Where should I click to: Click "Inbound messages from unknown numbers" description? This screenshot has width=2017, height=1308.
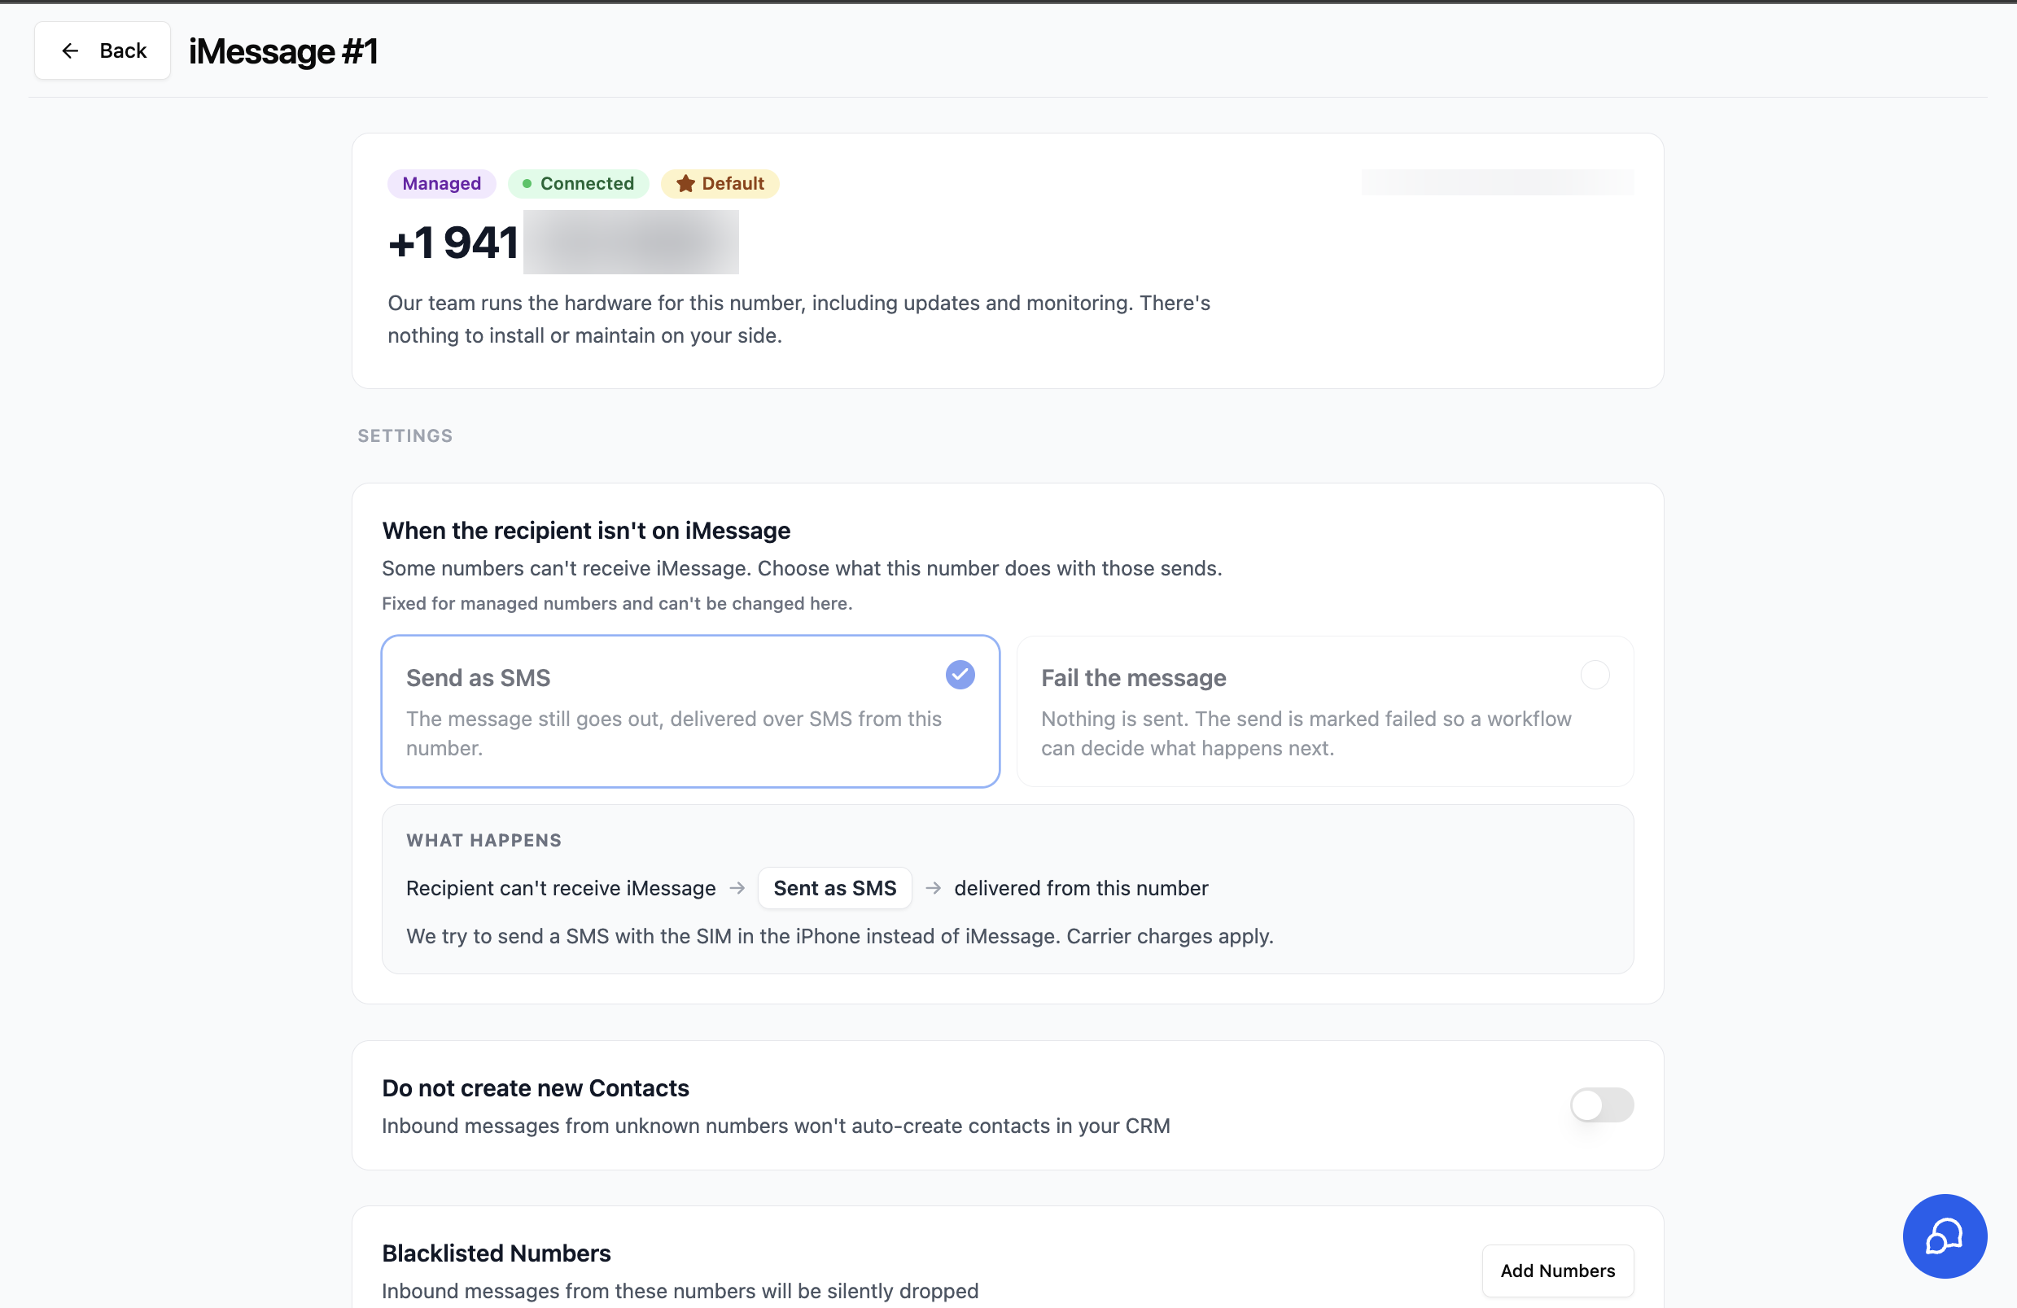pos(776,1126)
